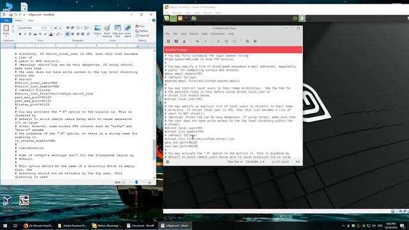Open Documents menu in xed editor
Viewport: 409px width, 230px height.
pyautogui.click(x=217, y=34)
